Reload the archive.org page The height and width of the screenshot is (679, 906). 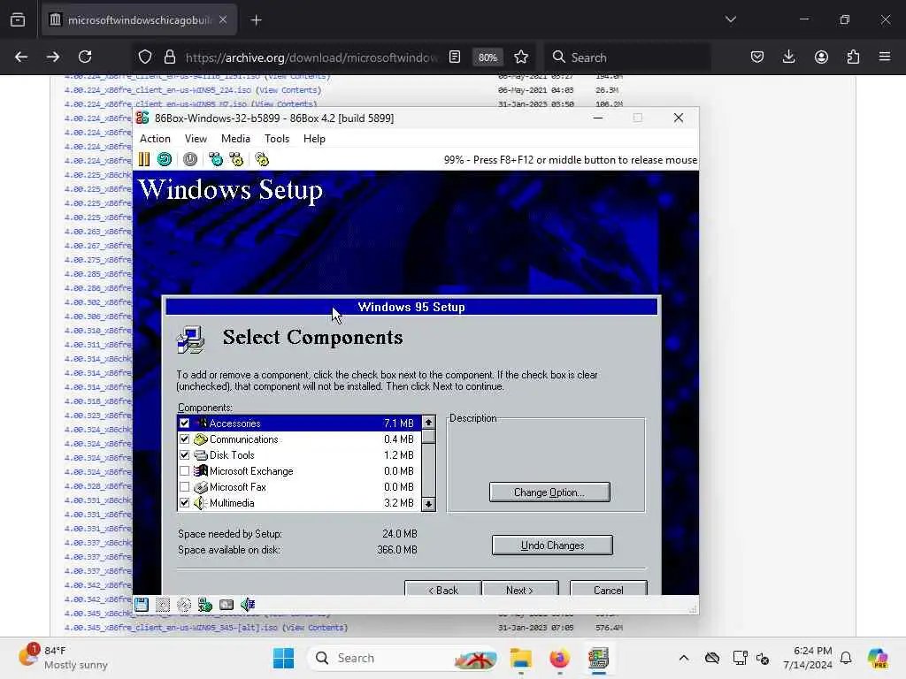[x=85, y=57]
